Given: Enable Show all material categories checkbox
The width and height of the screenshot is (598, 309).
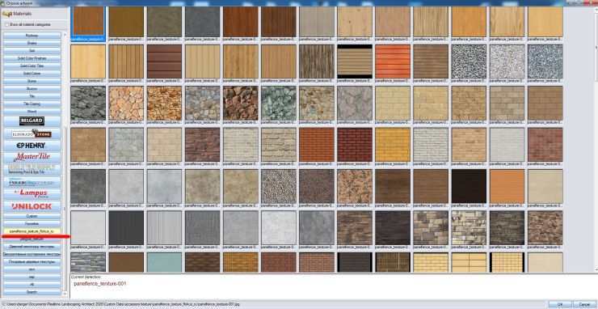Looking at the screenshot, I should tap(6, 24).
